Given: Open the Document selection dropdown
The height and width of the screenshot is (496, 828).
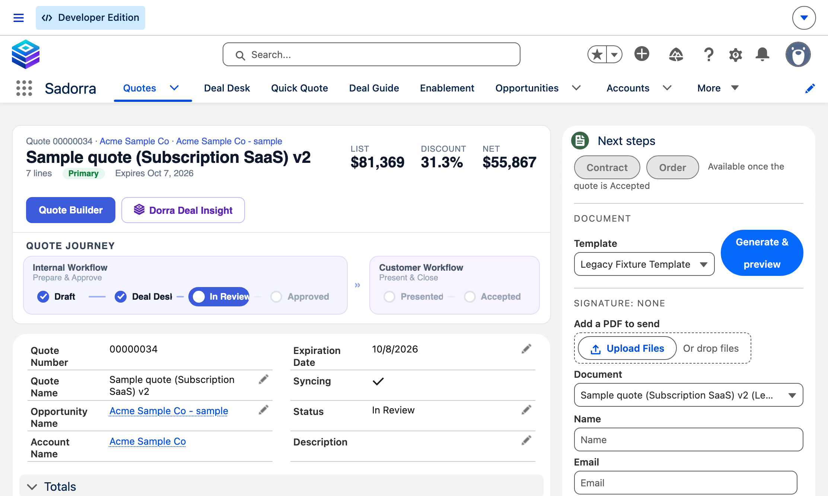Looking at the screenshot, I should (688, 395).
